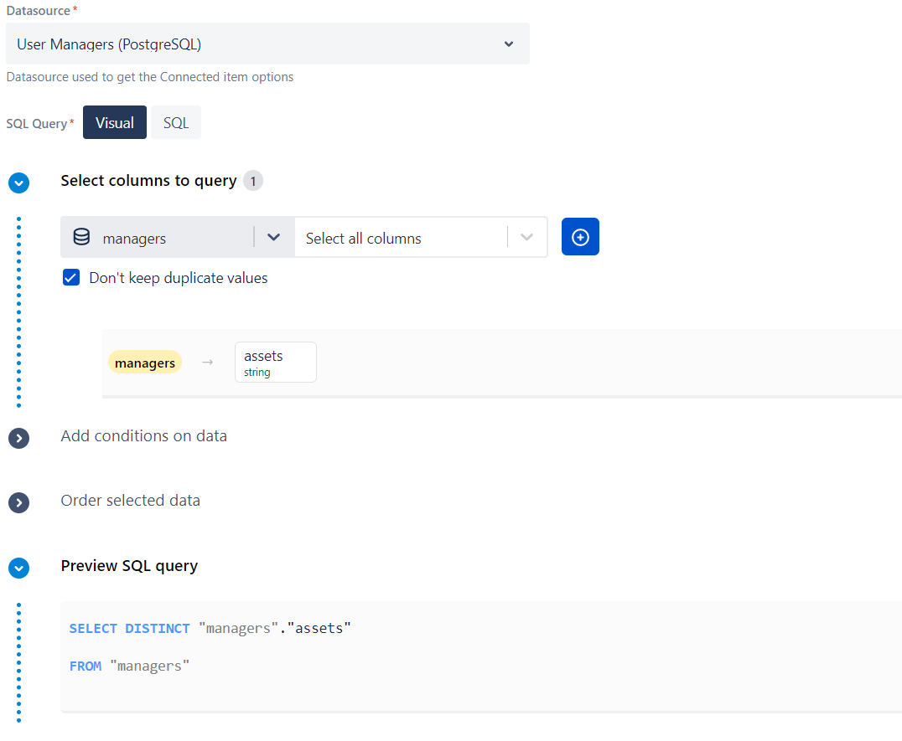Click the arrow between managers and assets

click(x=208, y=363)
